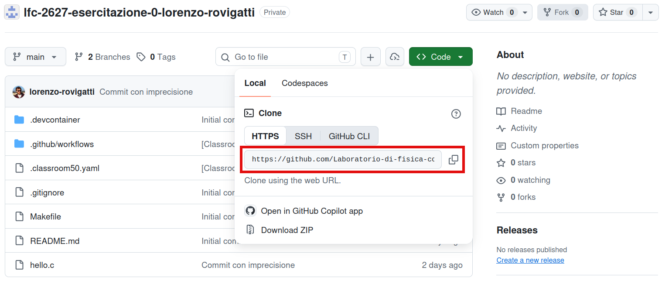The width and height of the screenshot is (672, 281).
Task: Click the .github/workflows folder icon
Action: click(x=19, y=144)
